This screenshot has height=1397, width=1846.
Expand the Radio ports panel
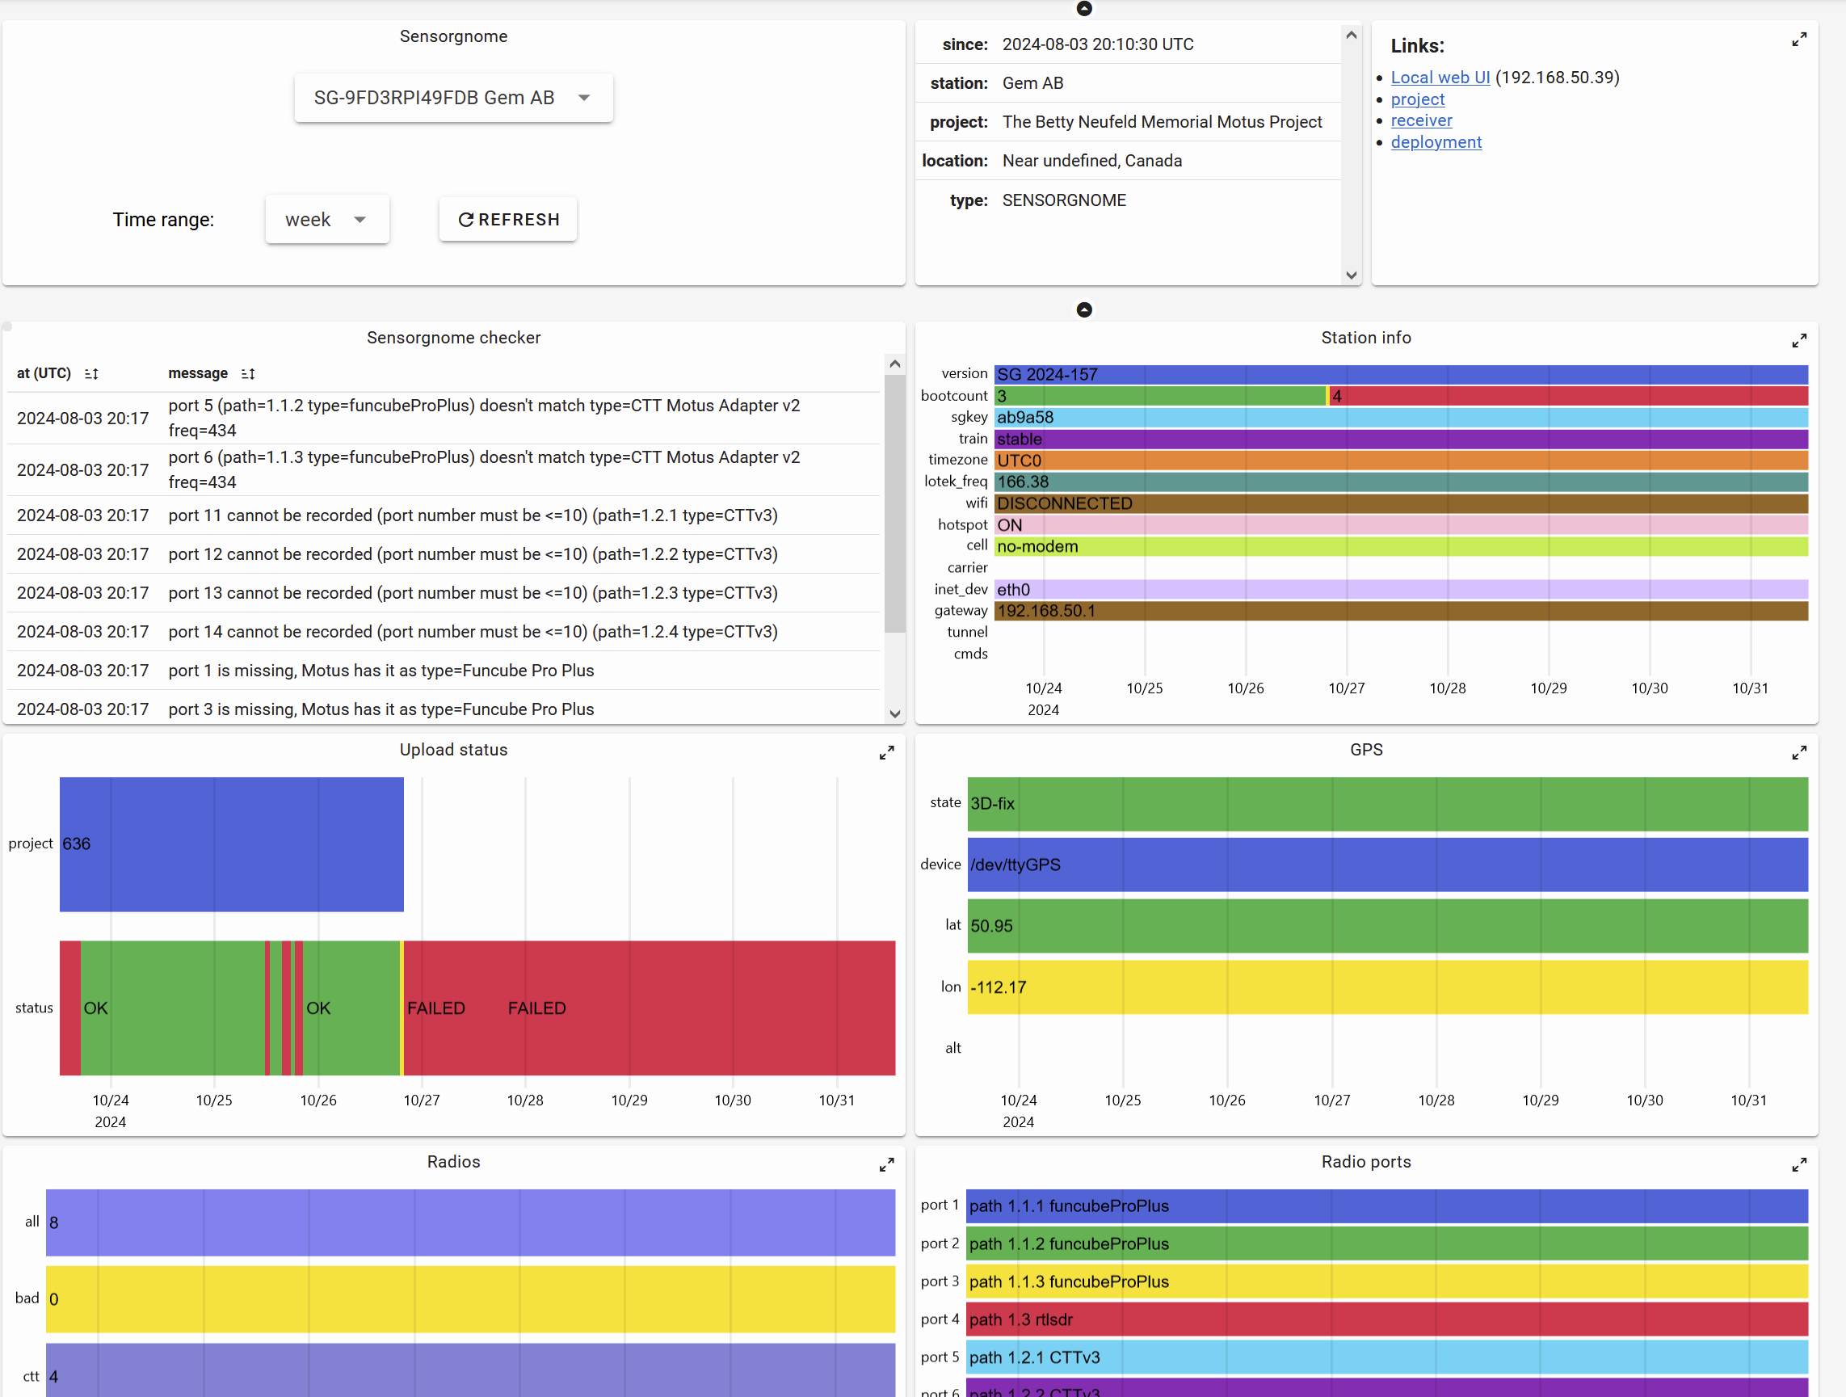point(1798,1164)
